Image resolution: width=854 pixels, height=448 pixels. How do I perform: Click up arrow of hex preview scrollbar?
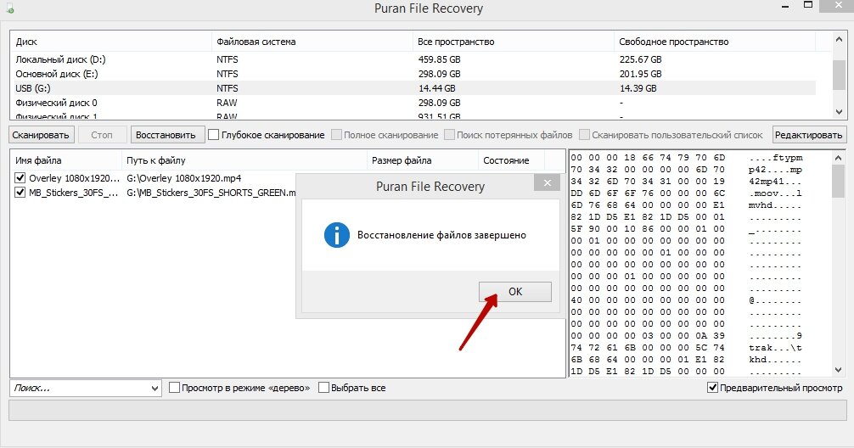point(839,158)
